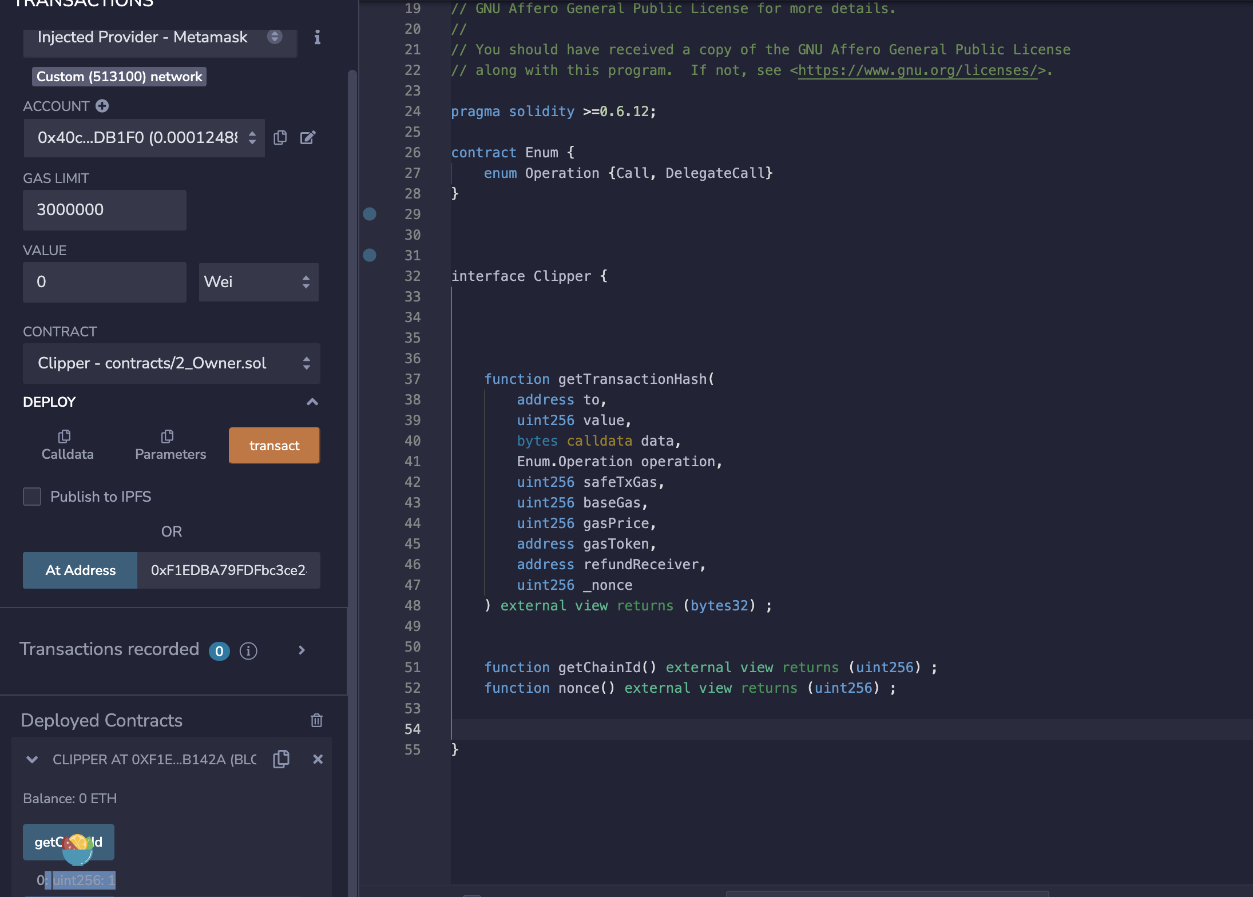This screenshot has height=897, width=1253.
Task: Collapse the DEPLOY section chevron
Action: (312, 402)
